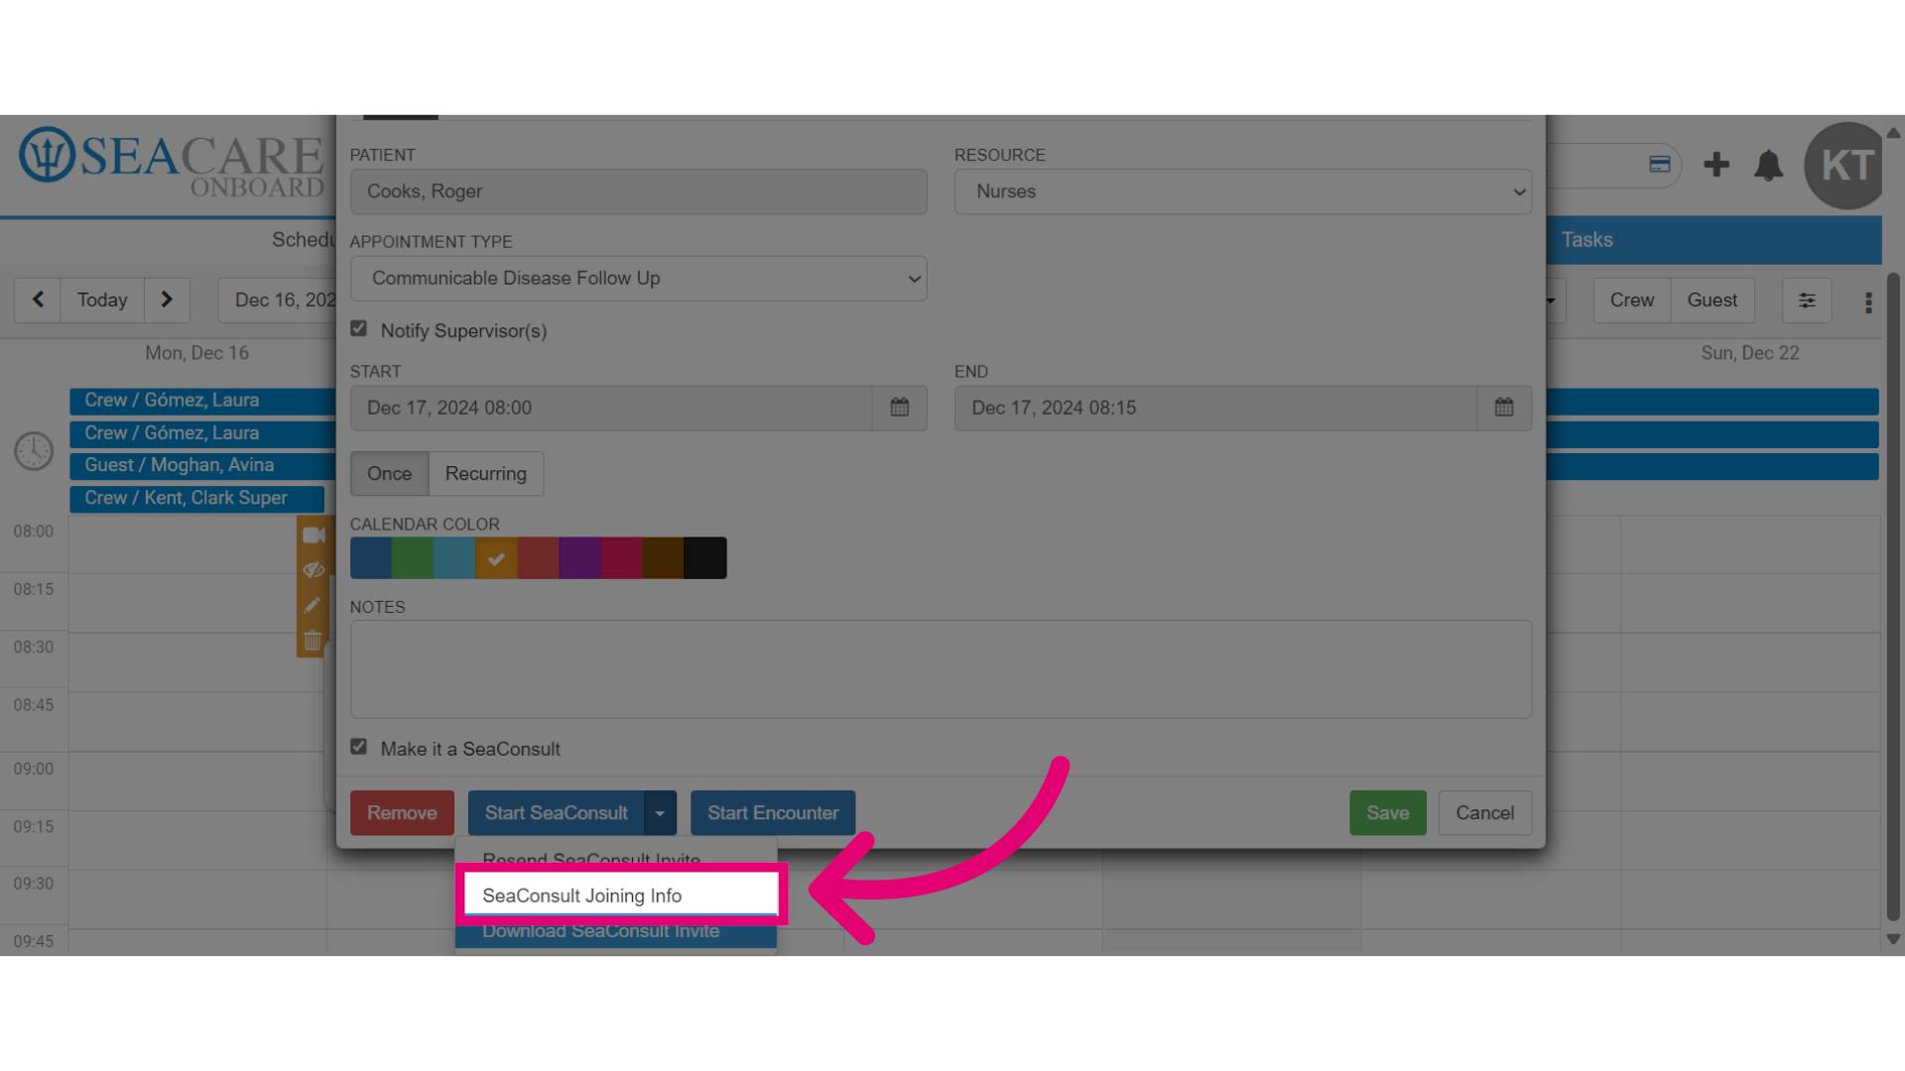1905x1071 pixels.
Task: Click in the Notes text area
Action: tap(941, 669)
